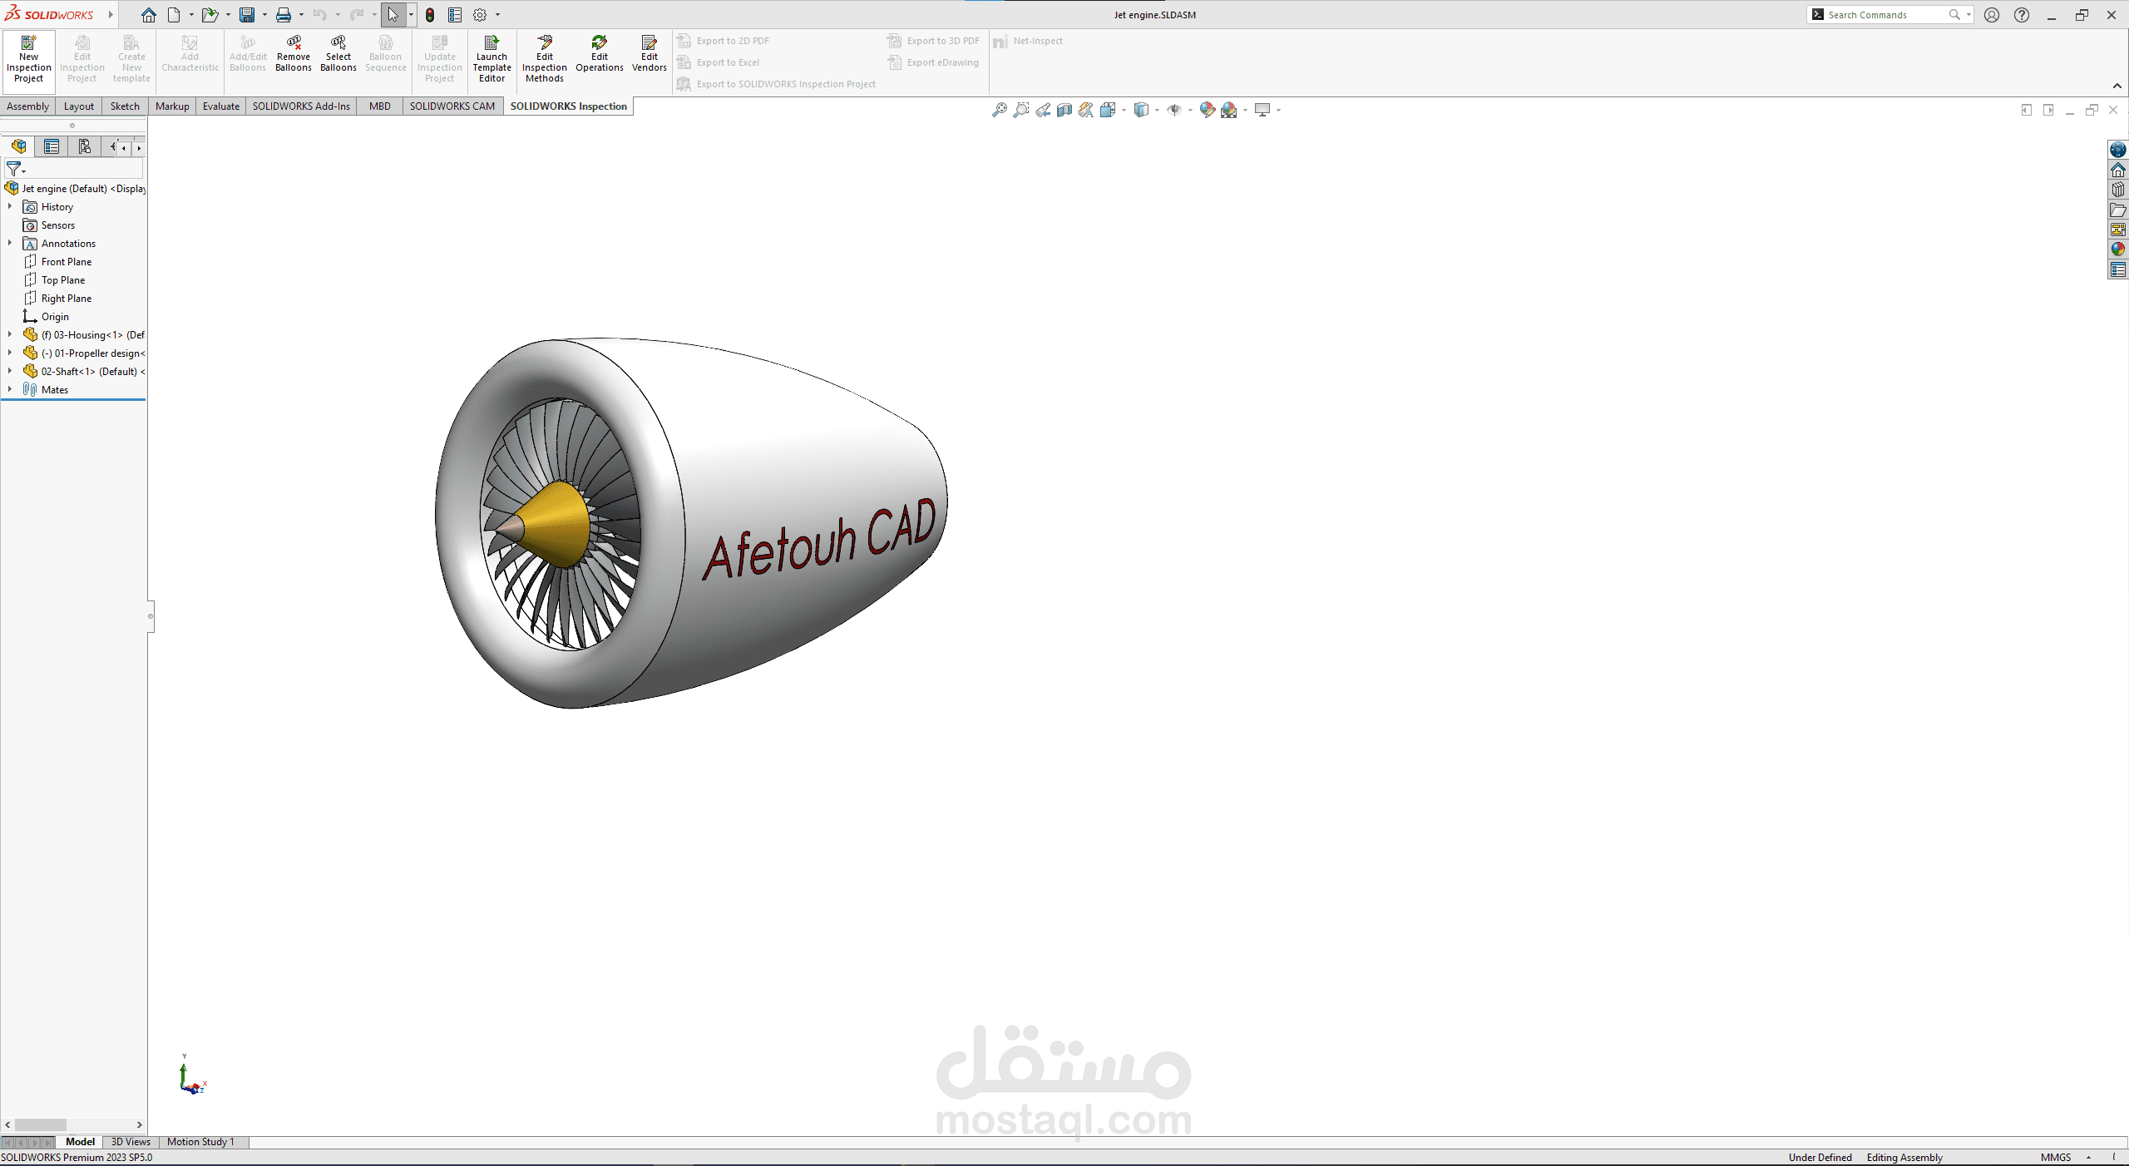Collapse the ribbon with chevron arrow
The width and height of the screenshot is (2129, 1166).
pos(2117,86)
